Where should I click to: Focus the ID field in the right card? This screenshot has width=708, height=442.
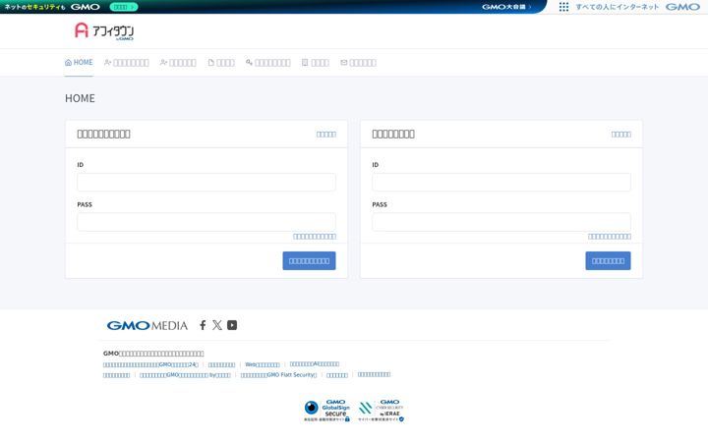(501, 183)
